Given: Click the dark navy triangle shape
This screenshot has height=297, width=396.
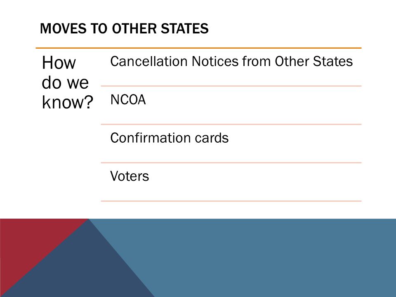Looking at the screenshot, I should [83, 268].
